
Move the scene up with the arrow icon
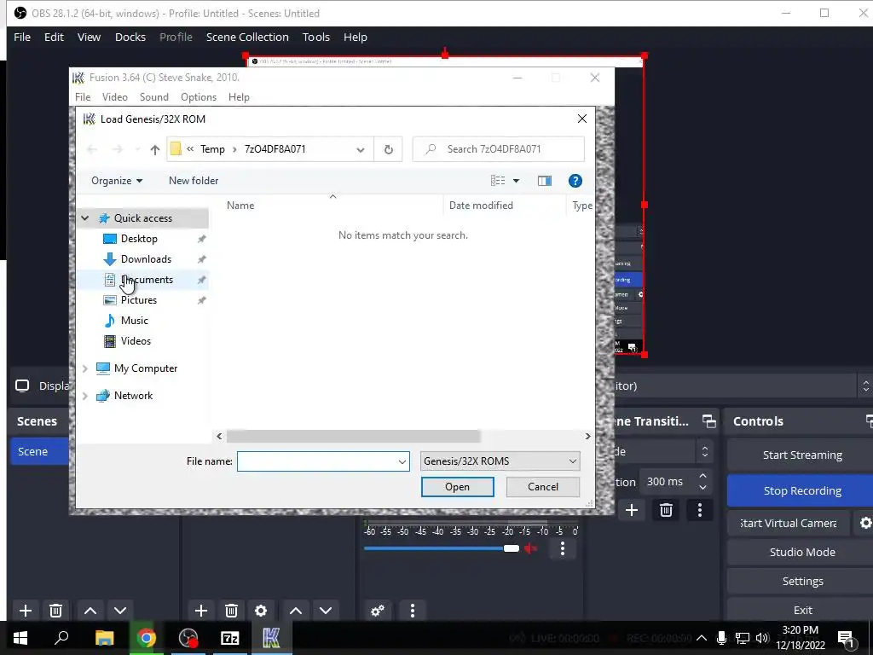point(90,611)
